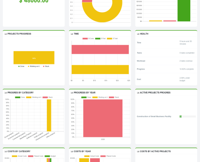Click Social projects axis label
This screenshot has height=162, width=200.
(9, 135)
